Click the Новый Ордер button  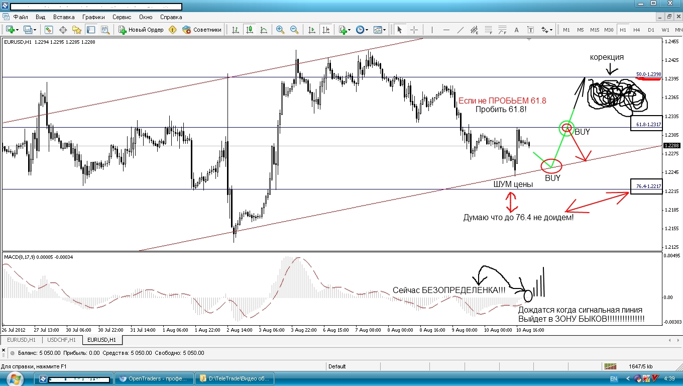point(141,30)
